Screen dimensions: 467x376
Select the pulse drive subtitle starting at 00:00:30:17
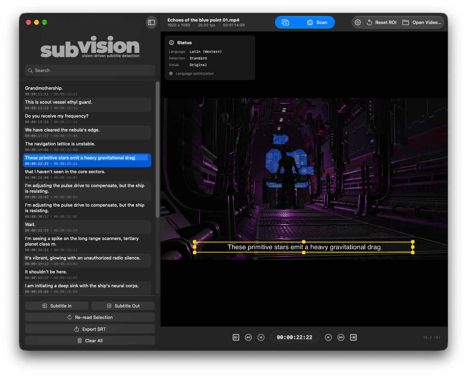coord(87,210)
